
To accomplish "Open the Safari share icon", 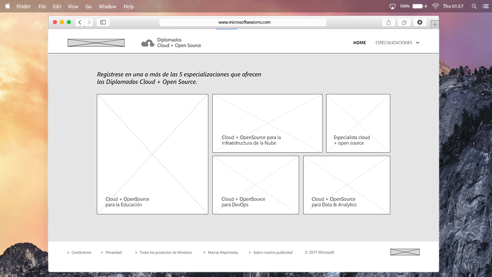I will pos(388,22).
